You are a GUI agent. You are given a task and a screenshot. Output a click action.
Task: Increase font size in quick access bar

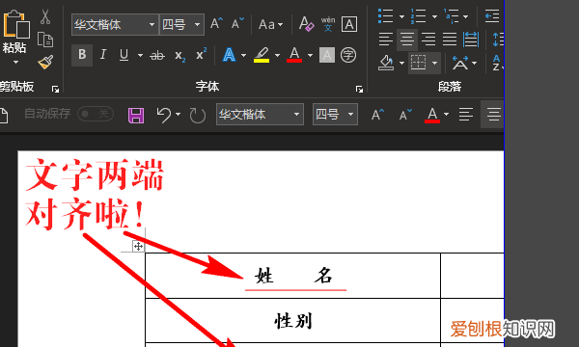click(x=377, y=115)
